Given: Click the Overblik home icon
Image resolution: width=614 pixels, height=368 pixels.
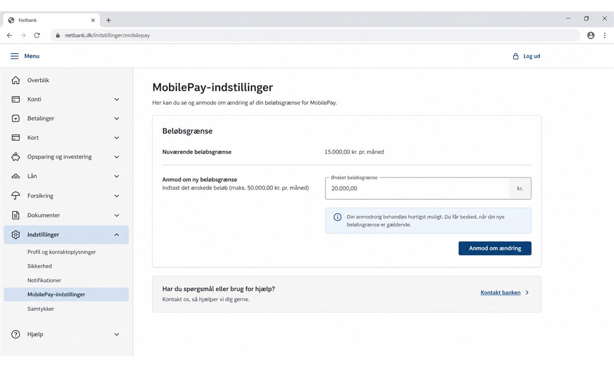Looking at the screenshot, I should click(16, 80).
